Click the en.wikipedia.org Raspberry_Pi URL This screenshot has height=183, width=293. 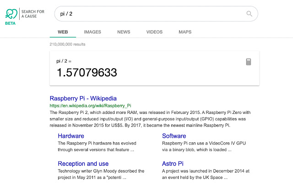[91, 105]
